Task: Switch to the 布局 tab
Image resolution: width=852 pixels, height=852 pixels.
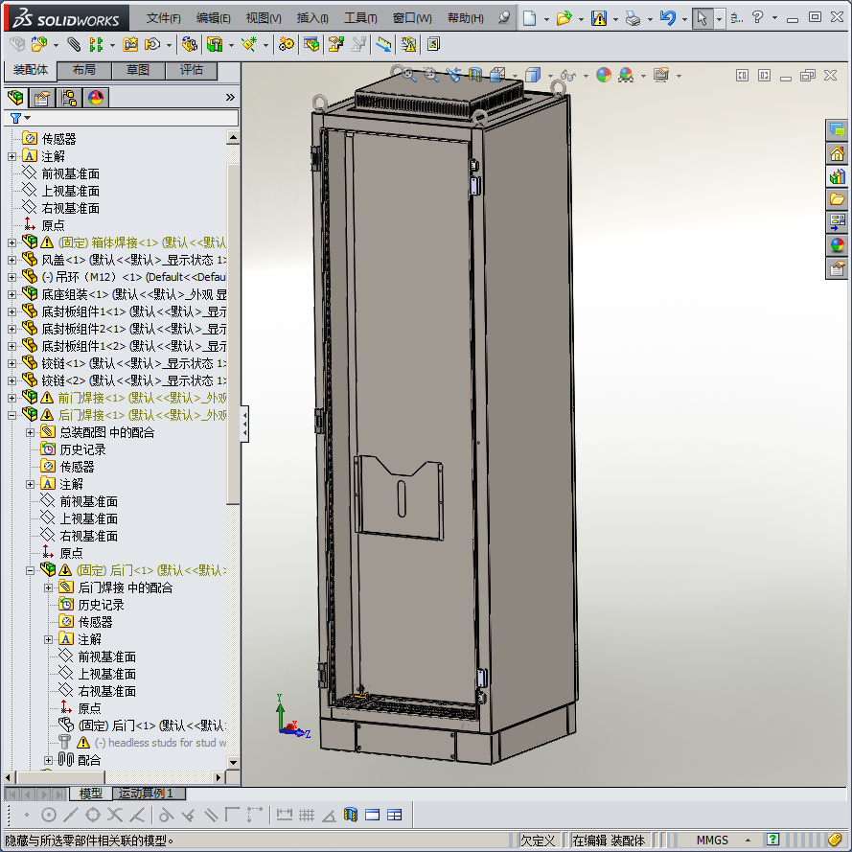Action: [84, 70]
